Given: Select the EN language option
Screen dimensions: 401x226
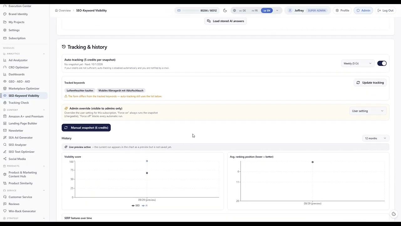Looking at the screenshot, I should [x=267, y=10].
